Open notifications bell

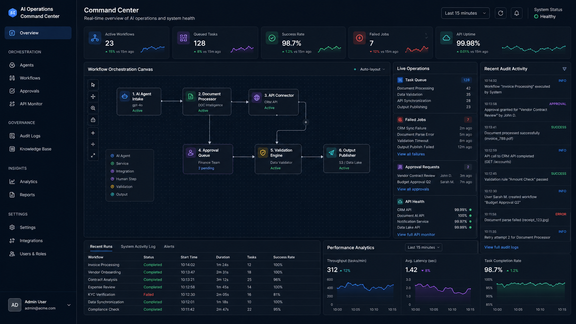[x=516, y=13]
